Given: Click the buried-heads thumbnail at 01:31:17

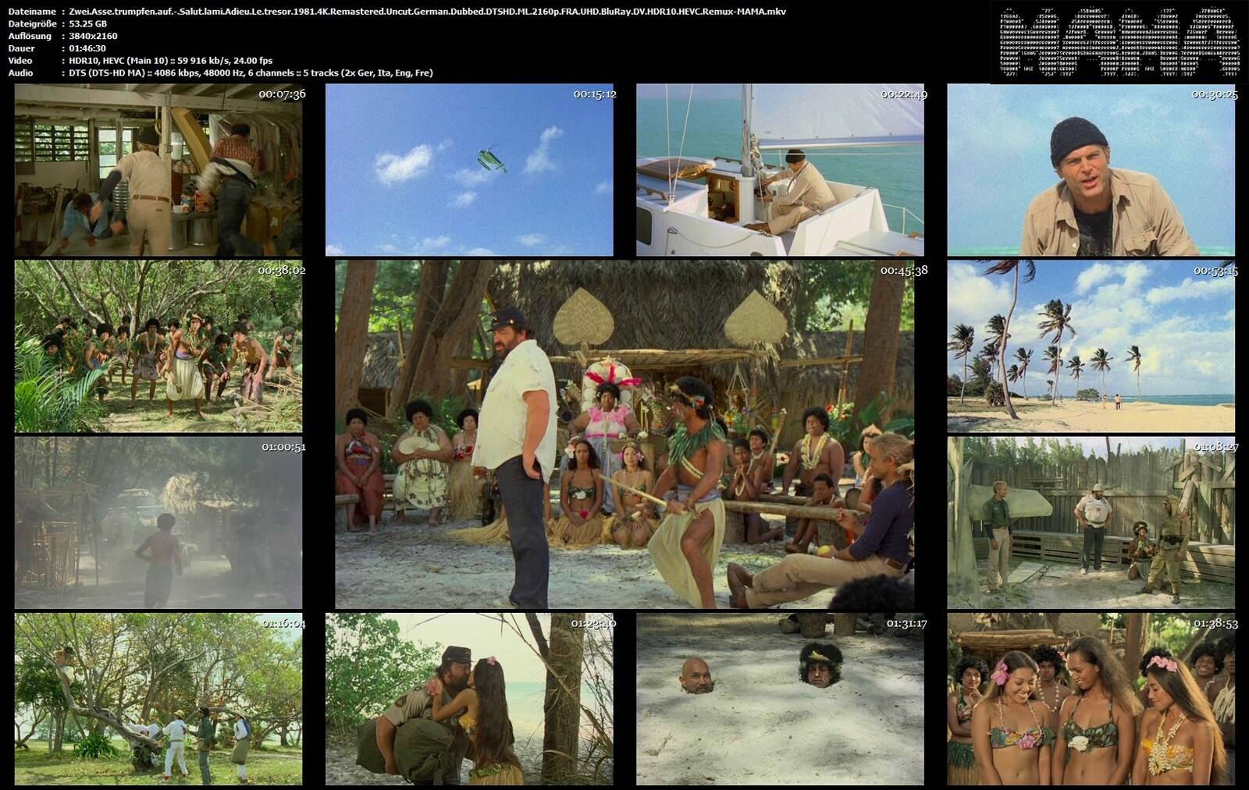Looking at the screenshot, I should coord(780,699).
